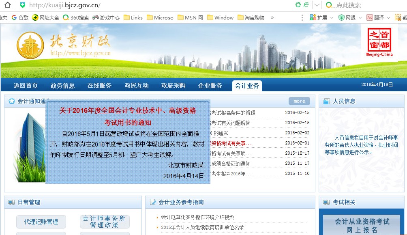Click the address bar URL kuaiji.bjcz.gov.cn
Image resolution: width=407 pixels, height=235 pixels.
click(64, 5)
